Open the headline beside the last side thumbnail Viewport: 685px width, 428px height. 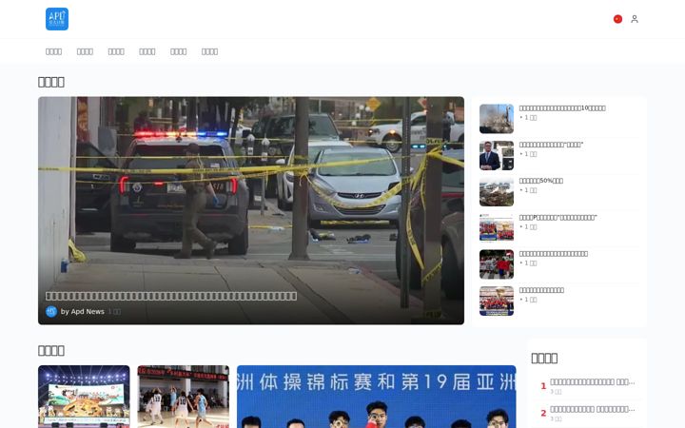[x=541, y=290]
